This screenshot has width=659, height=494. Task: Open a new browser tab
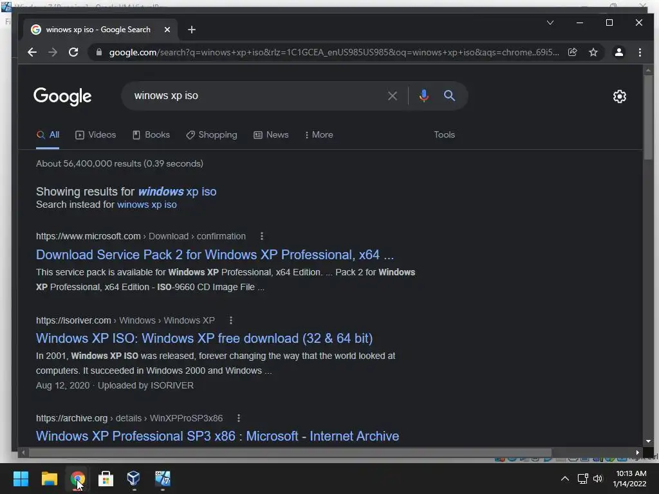tap(192, 30)
